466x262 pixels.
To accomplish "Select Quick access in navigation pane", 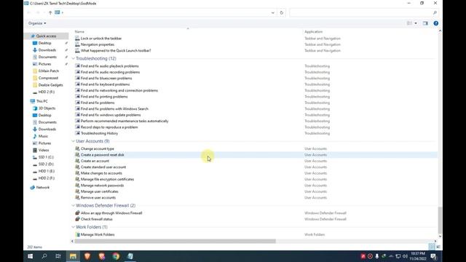I will [x=46, y=36].
